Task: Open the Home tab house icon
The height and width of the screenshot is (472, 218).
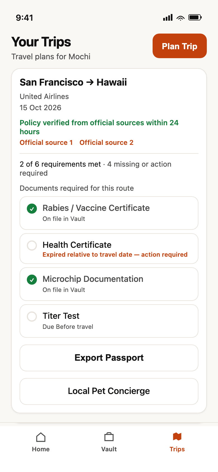Action: coord(41,437)
